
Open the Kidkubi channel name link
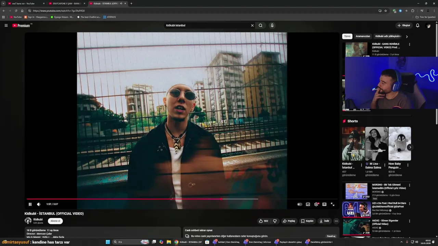coord(38,219)
